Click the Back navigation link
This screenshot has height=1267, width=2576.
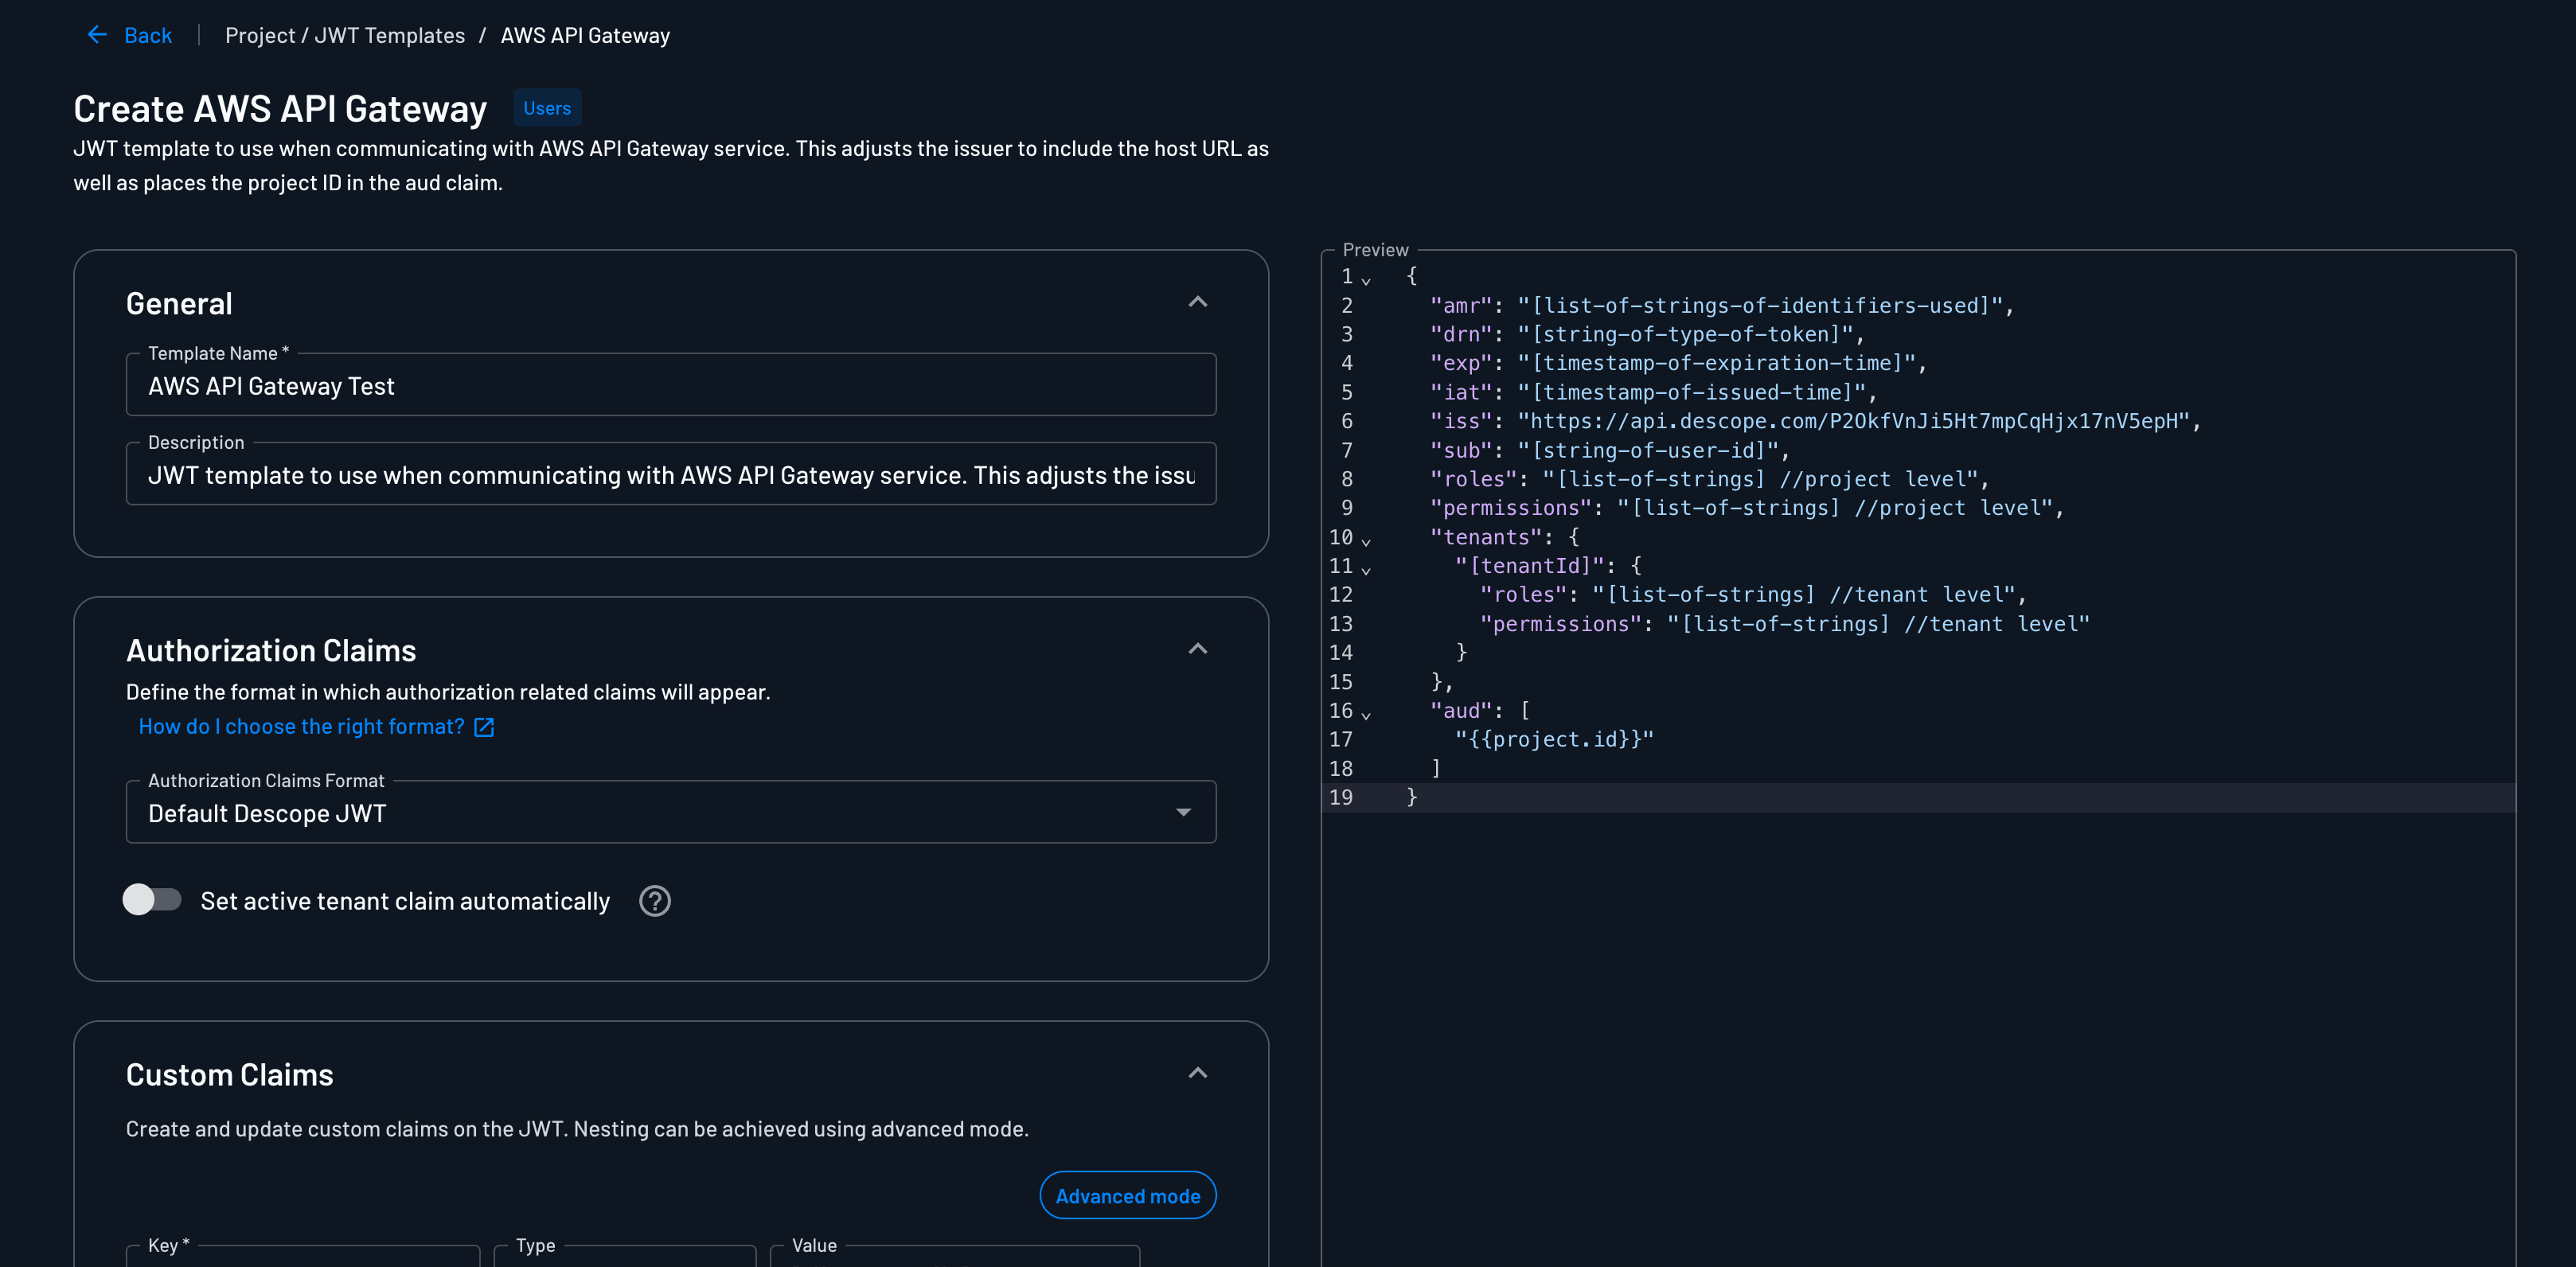[147, 34]
